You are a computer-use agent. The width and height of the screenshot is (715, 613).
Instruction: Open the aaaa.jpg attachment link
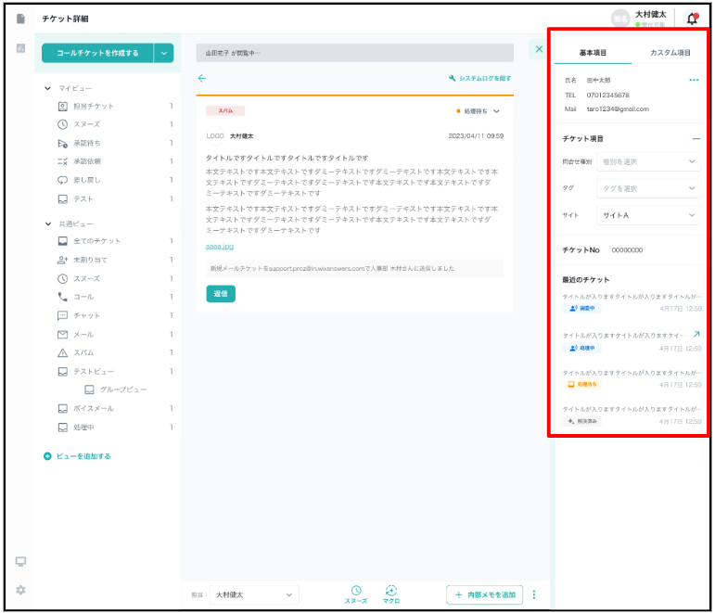click(x=220, y=247)
